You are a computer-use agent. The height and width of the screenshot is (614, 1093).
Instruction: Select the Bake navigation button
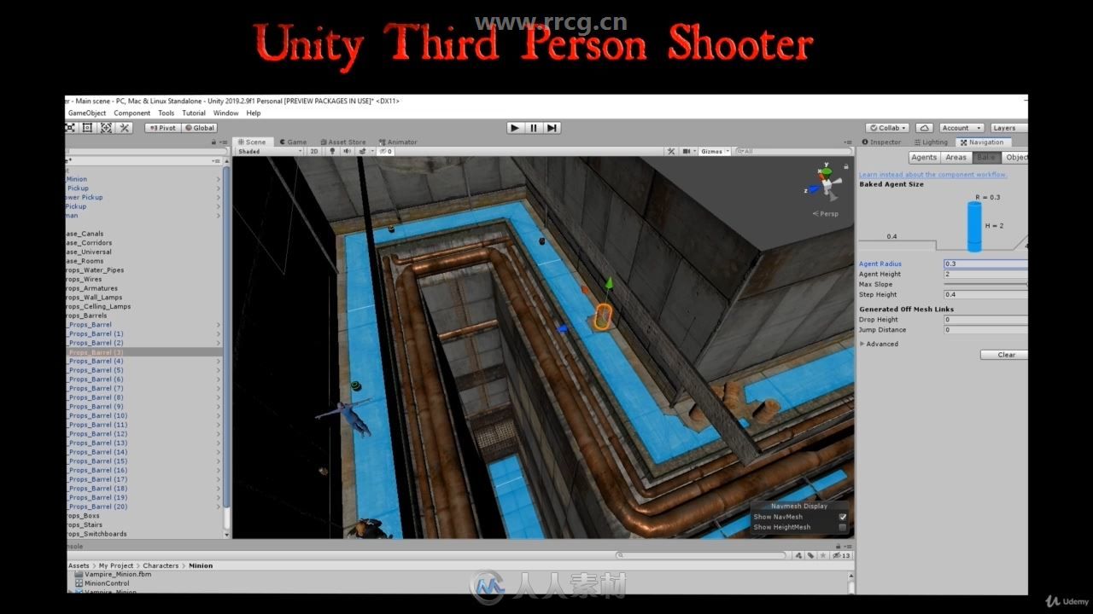[x=986, y=157]
